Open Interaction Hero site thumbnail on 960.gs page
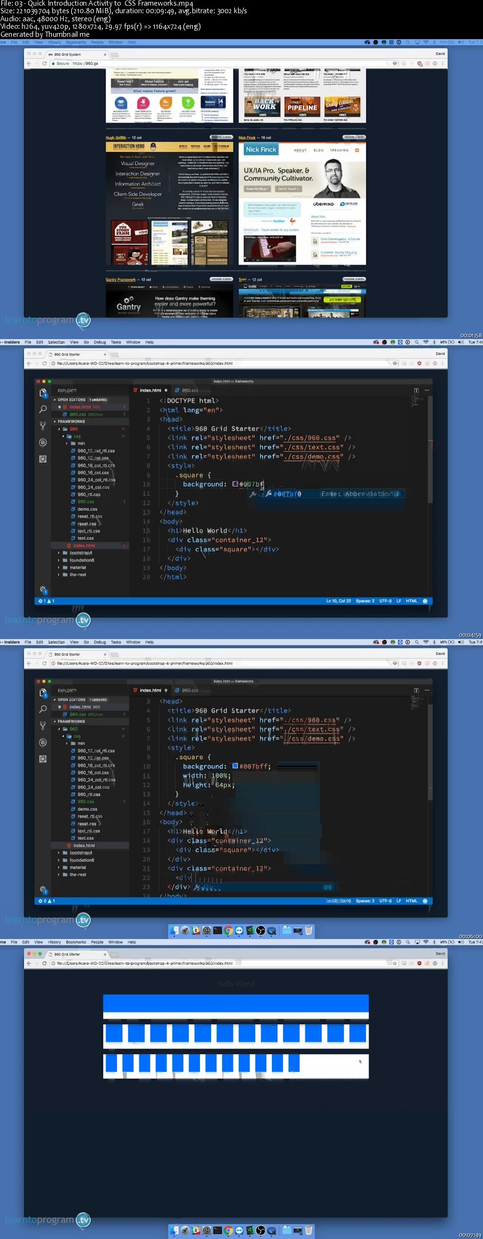 point(169,203)
